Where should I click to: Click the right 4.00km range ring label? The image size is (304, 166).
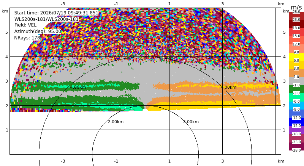(x=228, y=87)
